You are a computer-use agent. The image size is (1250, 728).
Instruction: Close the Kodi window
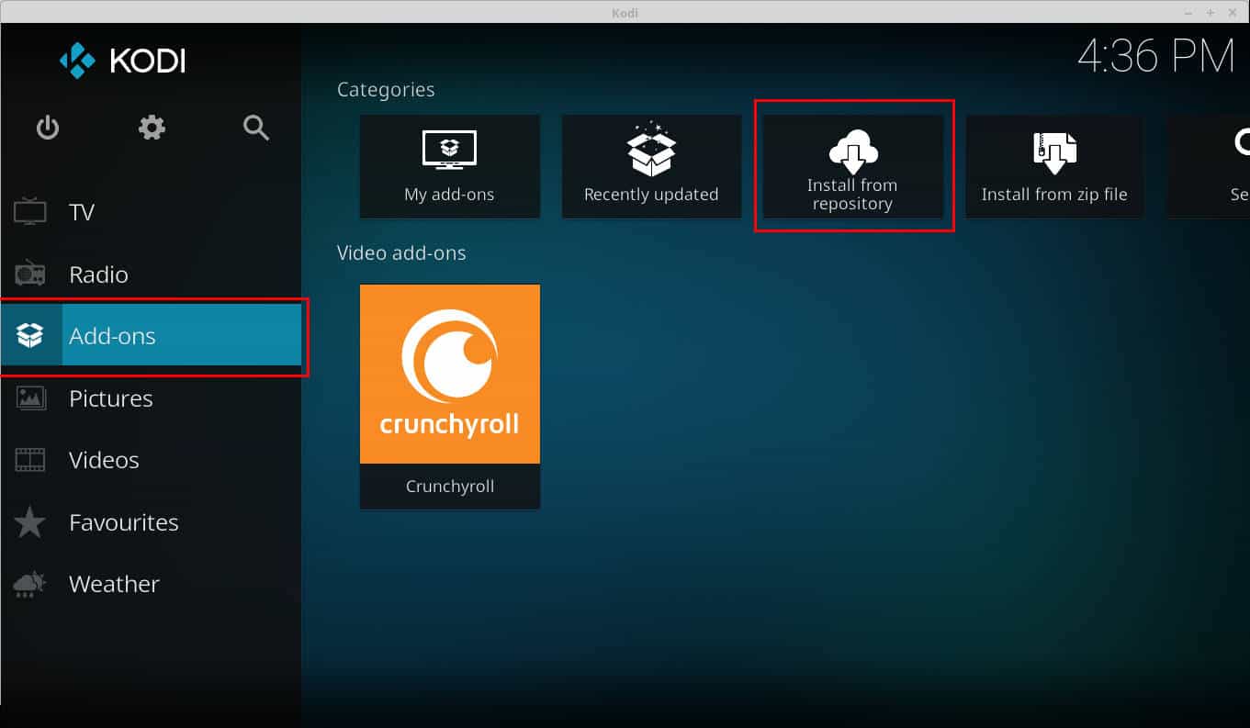pyautogui.click(x=1232, y=12)
